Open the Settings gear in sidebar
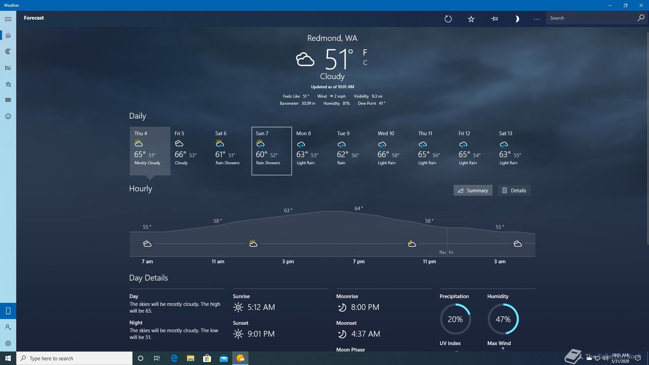 click(8, 343)
